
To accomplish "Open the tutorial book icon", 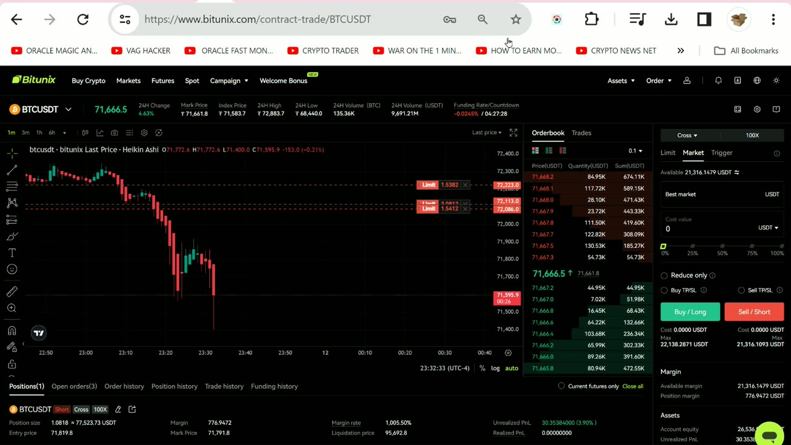I will pyautogui.click(x=776, y=109).
